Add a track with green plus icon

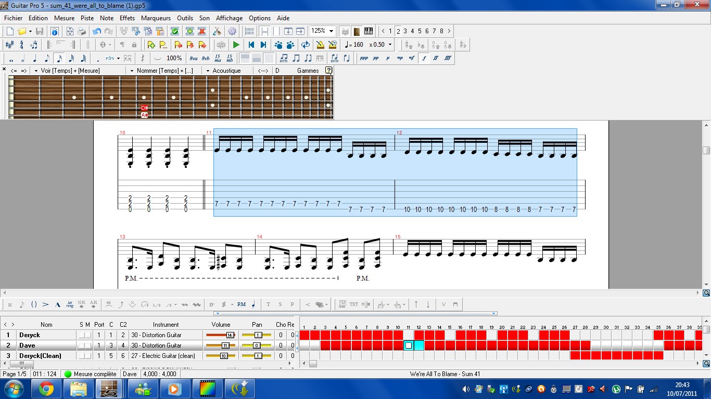point(189,31)
